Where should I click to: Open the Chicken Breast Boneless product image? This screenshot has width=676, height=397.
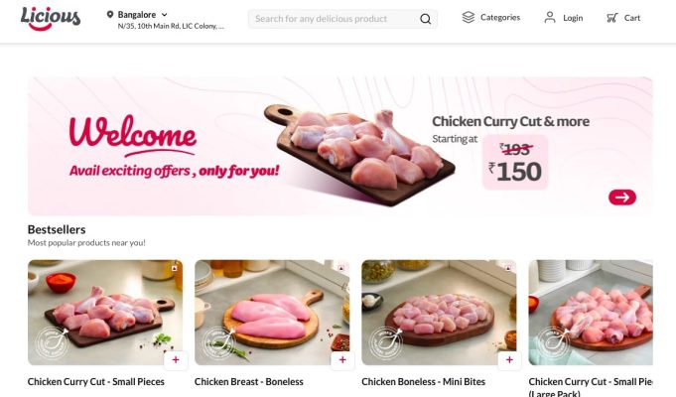(x=272, y=313)
